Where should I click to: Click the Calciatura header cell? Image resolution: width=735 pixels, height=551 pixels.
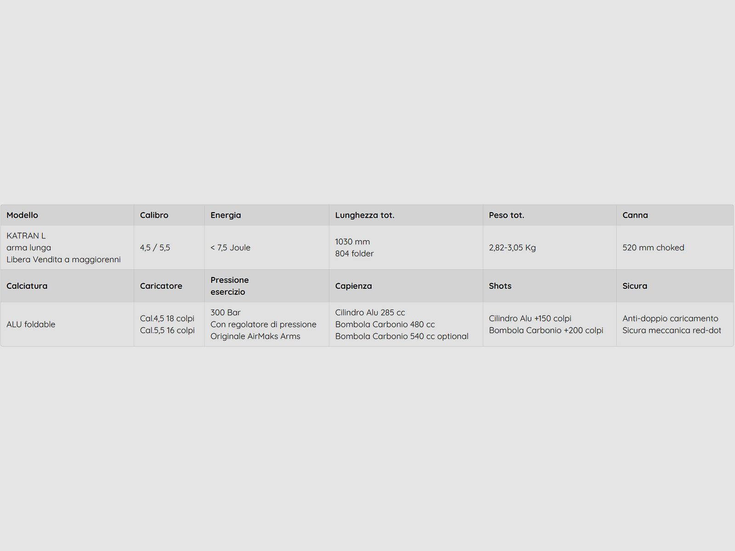[67, 286]
